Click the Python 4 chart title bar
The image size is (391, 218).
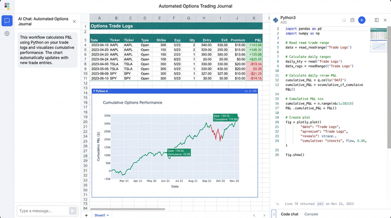174,91
